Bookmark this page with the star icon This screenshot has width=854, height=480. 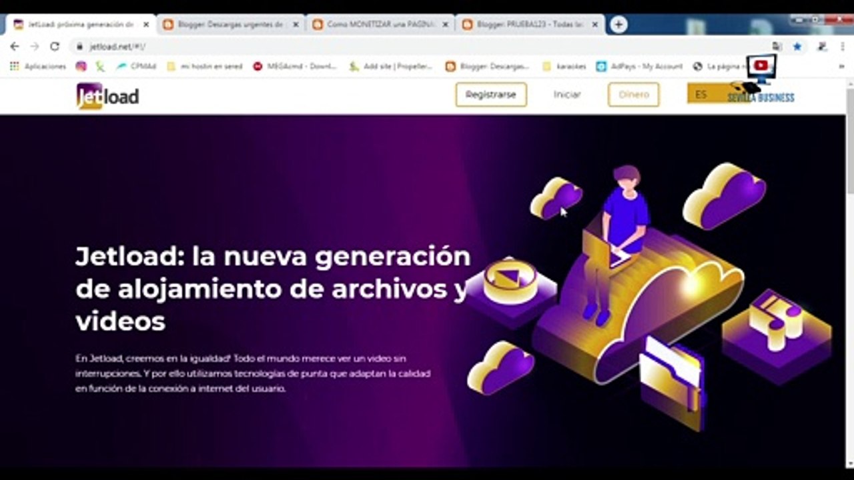[797, 47]
